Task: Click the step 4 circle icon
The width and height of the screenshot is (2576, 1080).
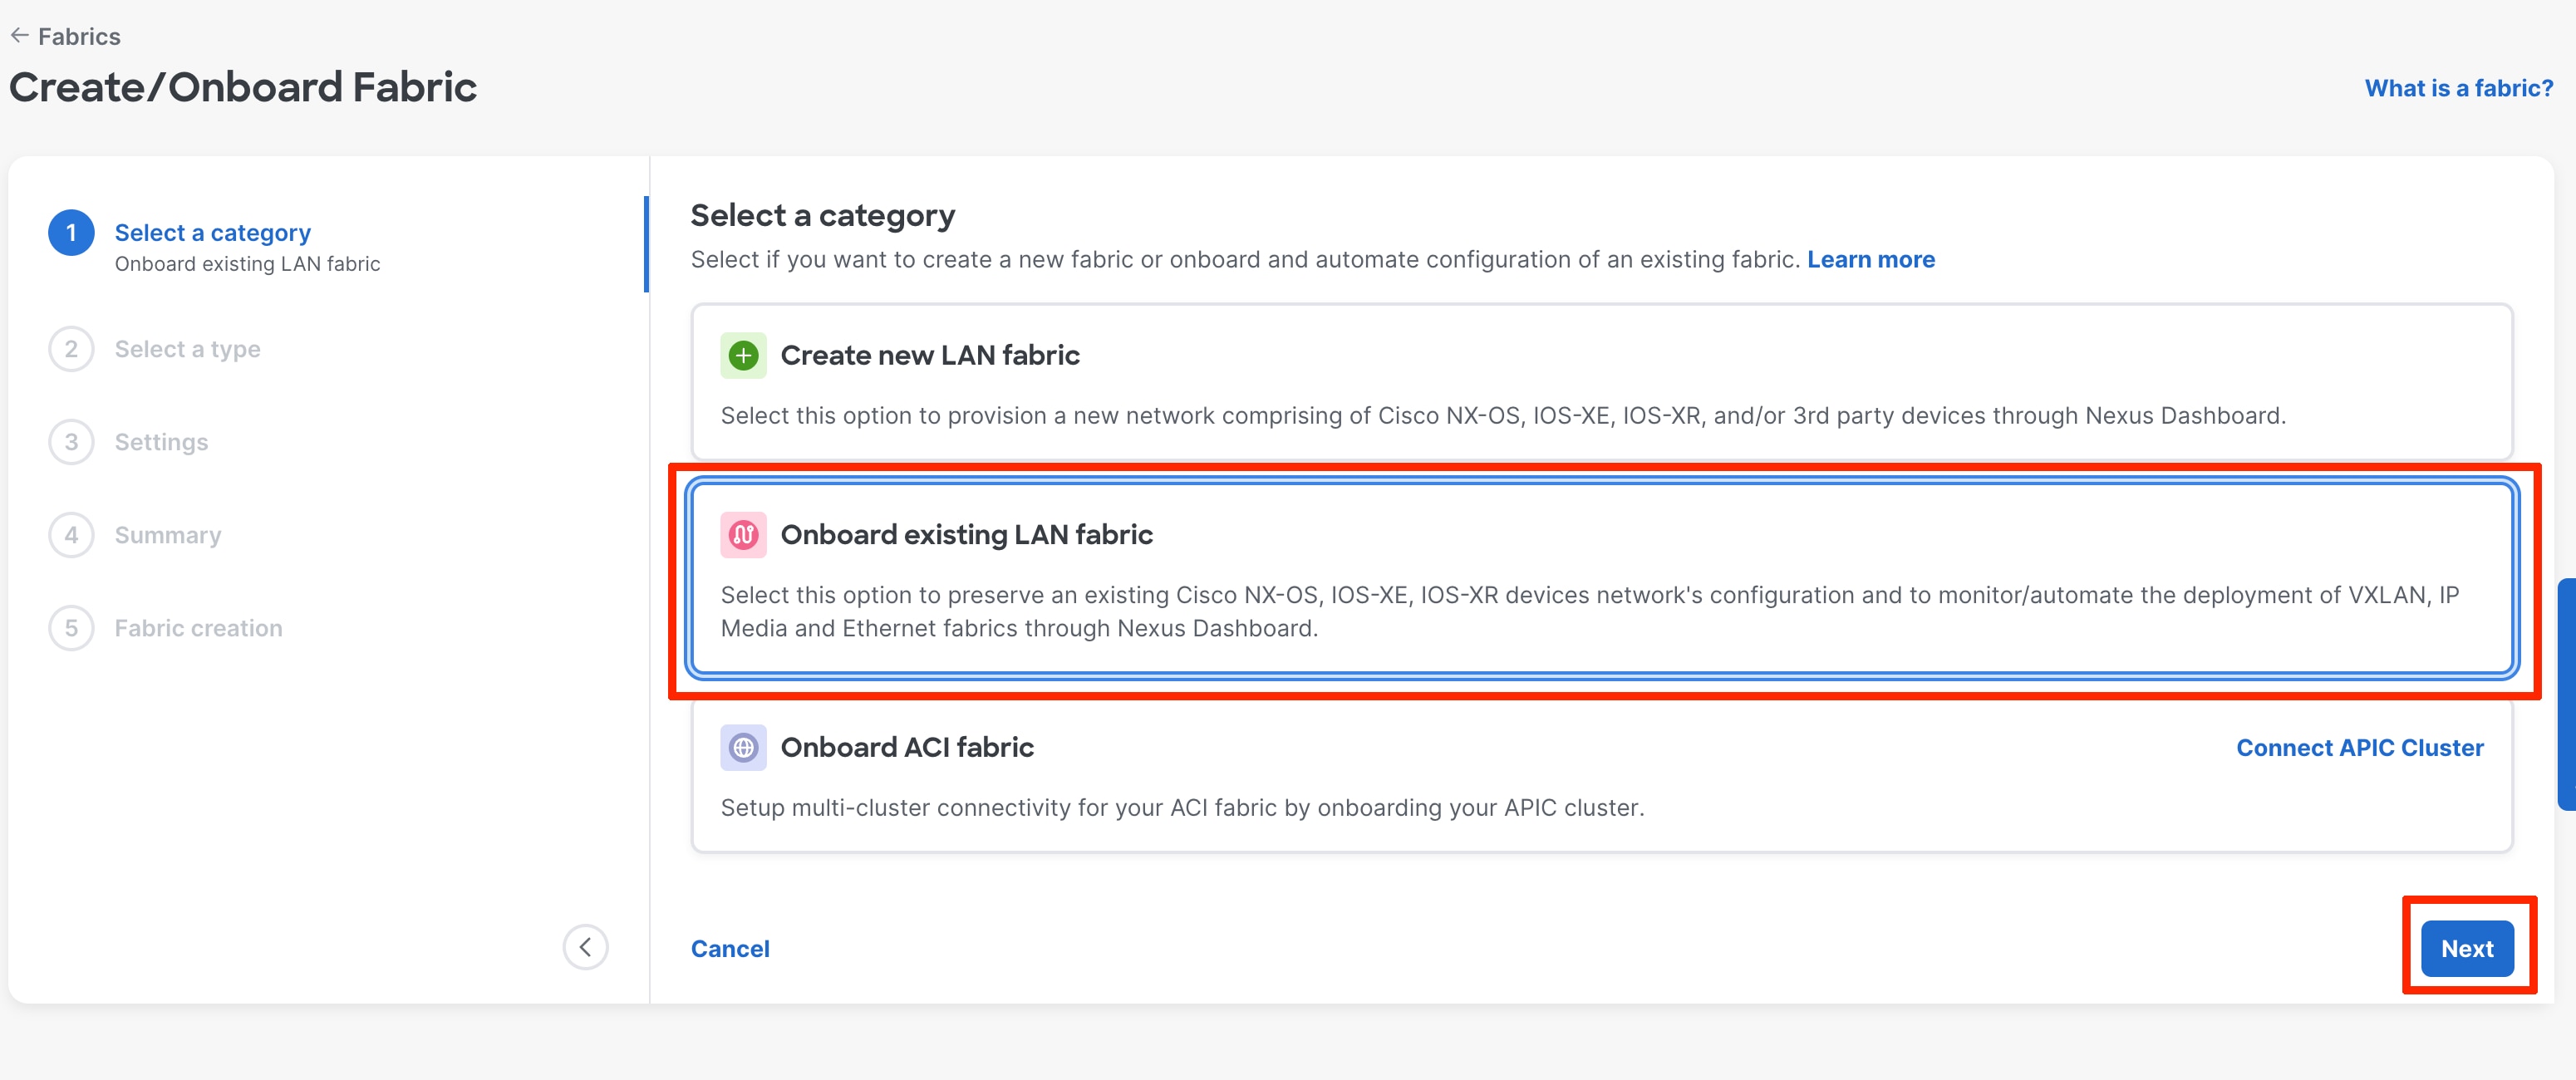Action: (x=71, y=535)
